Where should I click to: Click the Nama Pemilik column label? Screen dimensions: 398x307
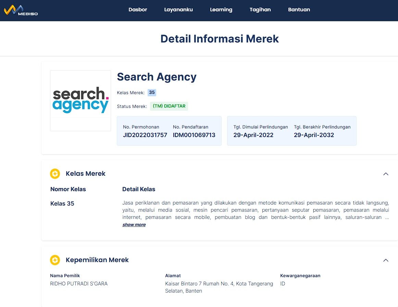[x=65, y=276]
